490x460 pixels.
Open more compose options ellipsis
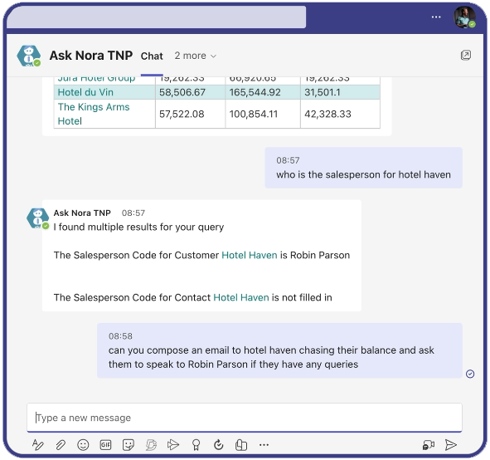(264, 445)
